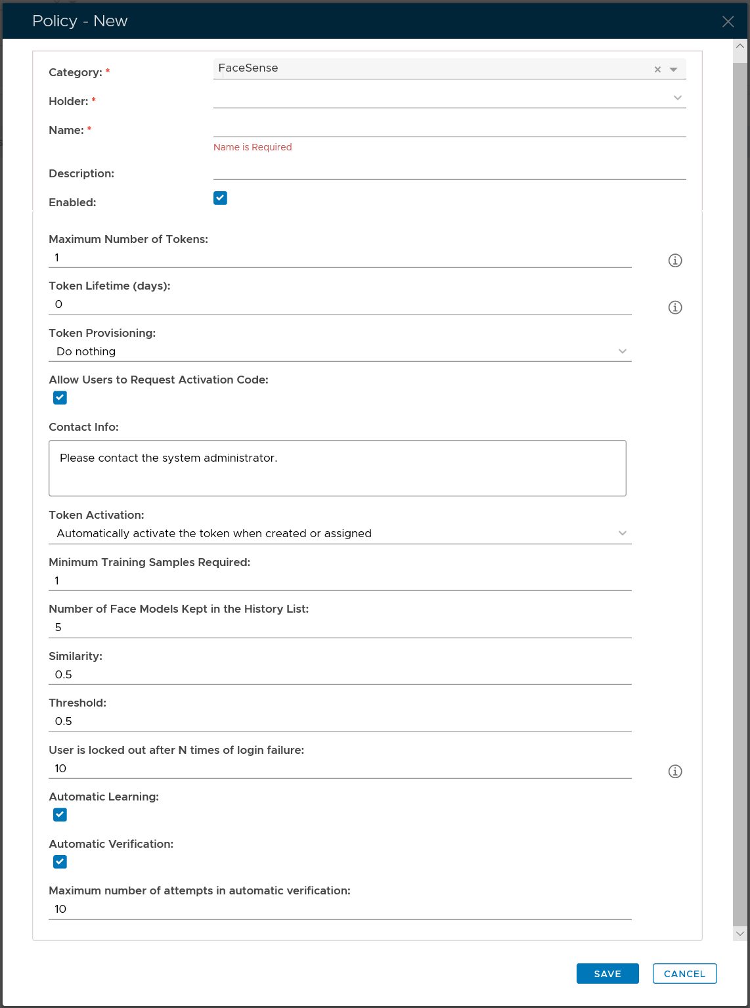
Task: Click inside the Contact Info text area
Action: [337, 468]
